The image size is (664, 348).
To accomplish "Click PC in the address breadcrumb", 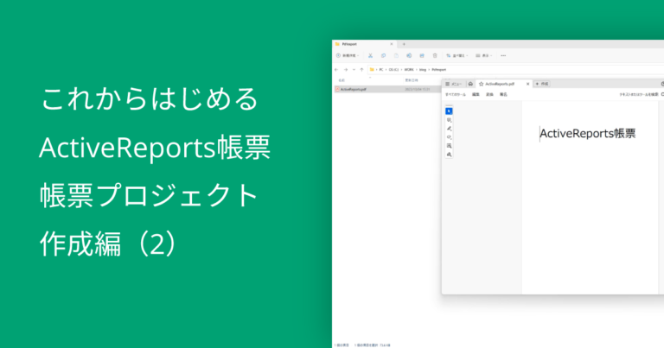I will point(381,70).
